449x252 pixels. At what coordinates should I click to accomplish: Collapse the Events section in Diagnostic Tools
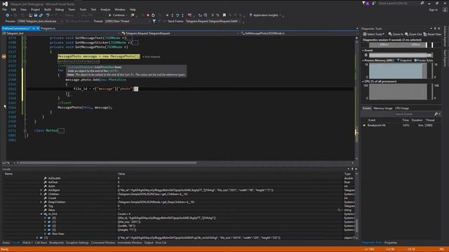click(x=363, y=50)
